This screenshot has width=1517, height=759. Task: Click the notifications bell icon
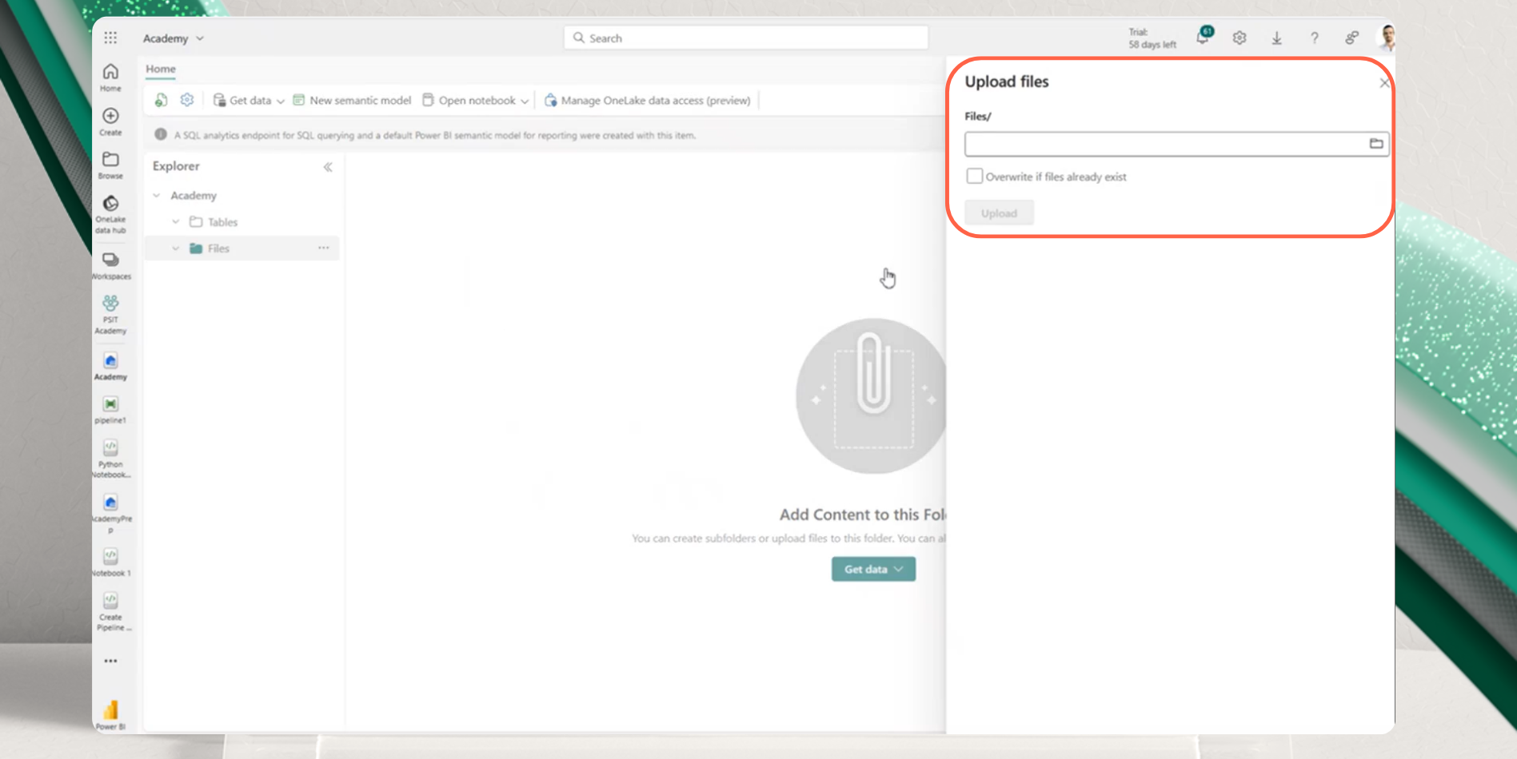point(1203,37)
